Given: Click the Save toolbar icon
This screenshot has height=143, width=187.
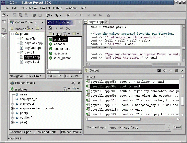Looking at the screenshot, I should [15, 15].
